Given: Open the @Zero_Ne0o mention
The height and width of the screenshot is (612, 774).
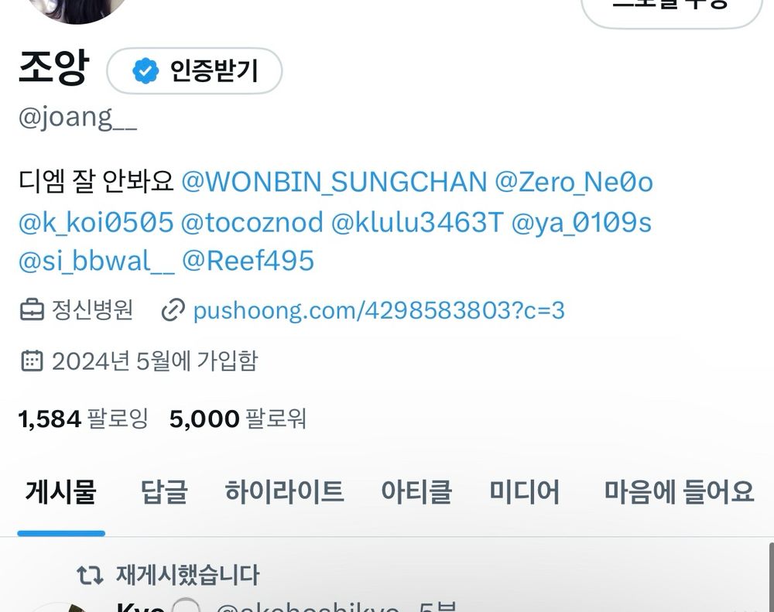Looking at the screenshot, I should click(574, 182).
